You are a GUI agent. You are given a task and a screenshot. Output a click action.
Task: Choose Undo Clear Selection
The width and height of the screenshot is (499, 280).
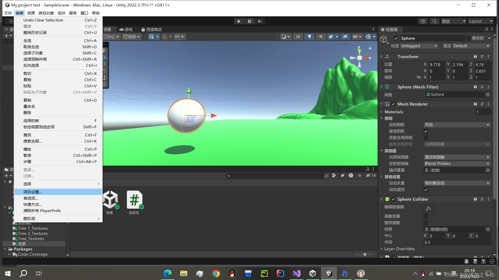pyautogui.click(x=58, y=20)
